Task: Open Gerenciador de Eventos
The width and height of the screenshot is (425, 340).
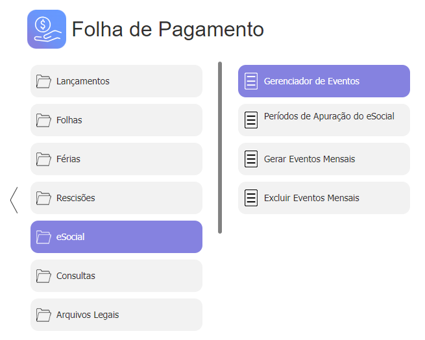Action: (324, 81)
